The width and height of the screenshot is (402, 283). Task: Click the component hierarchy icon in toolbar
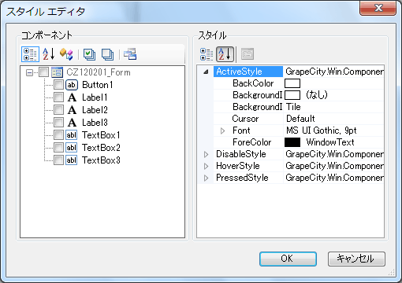[x=130, y=54]
